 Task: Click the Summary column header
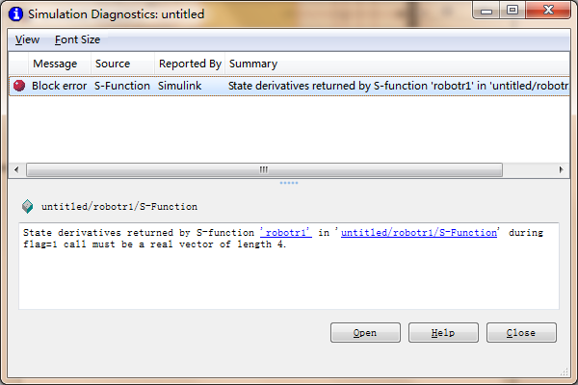(x=253, y=64)
